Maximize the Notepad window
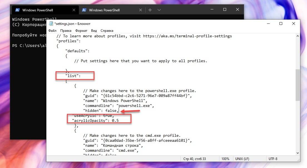 [281, 23]
